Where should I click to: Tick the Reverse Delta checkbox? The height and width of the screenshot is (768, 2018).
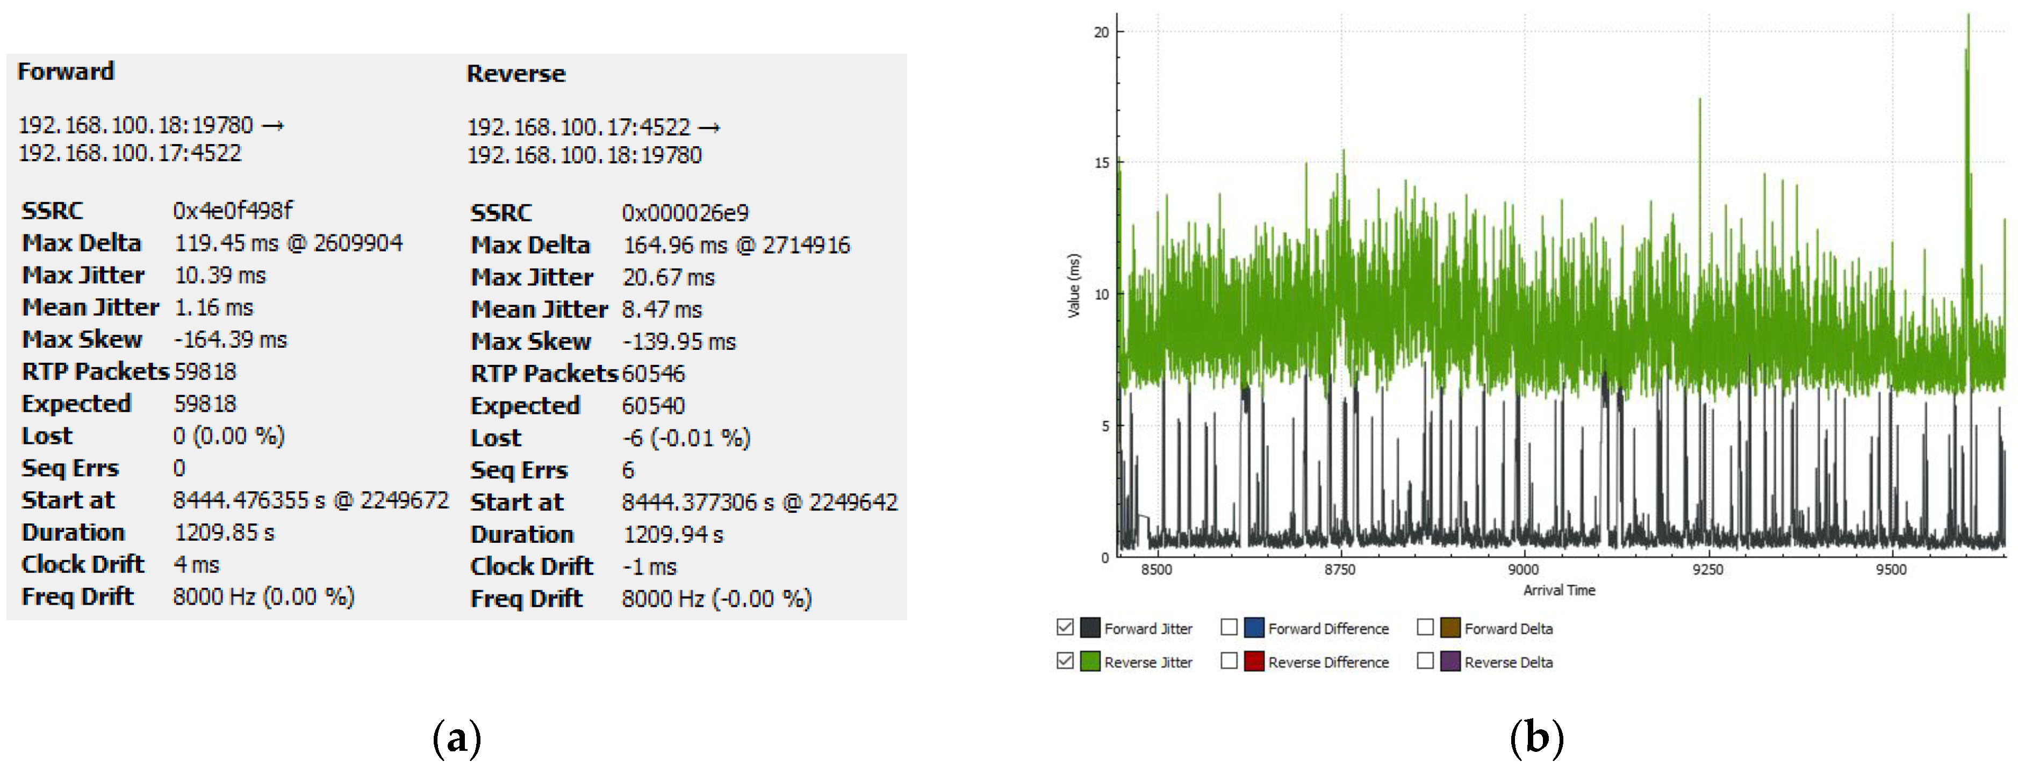point(1425,661)
